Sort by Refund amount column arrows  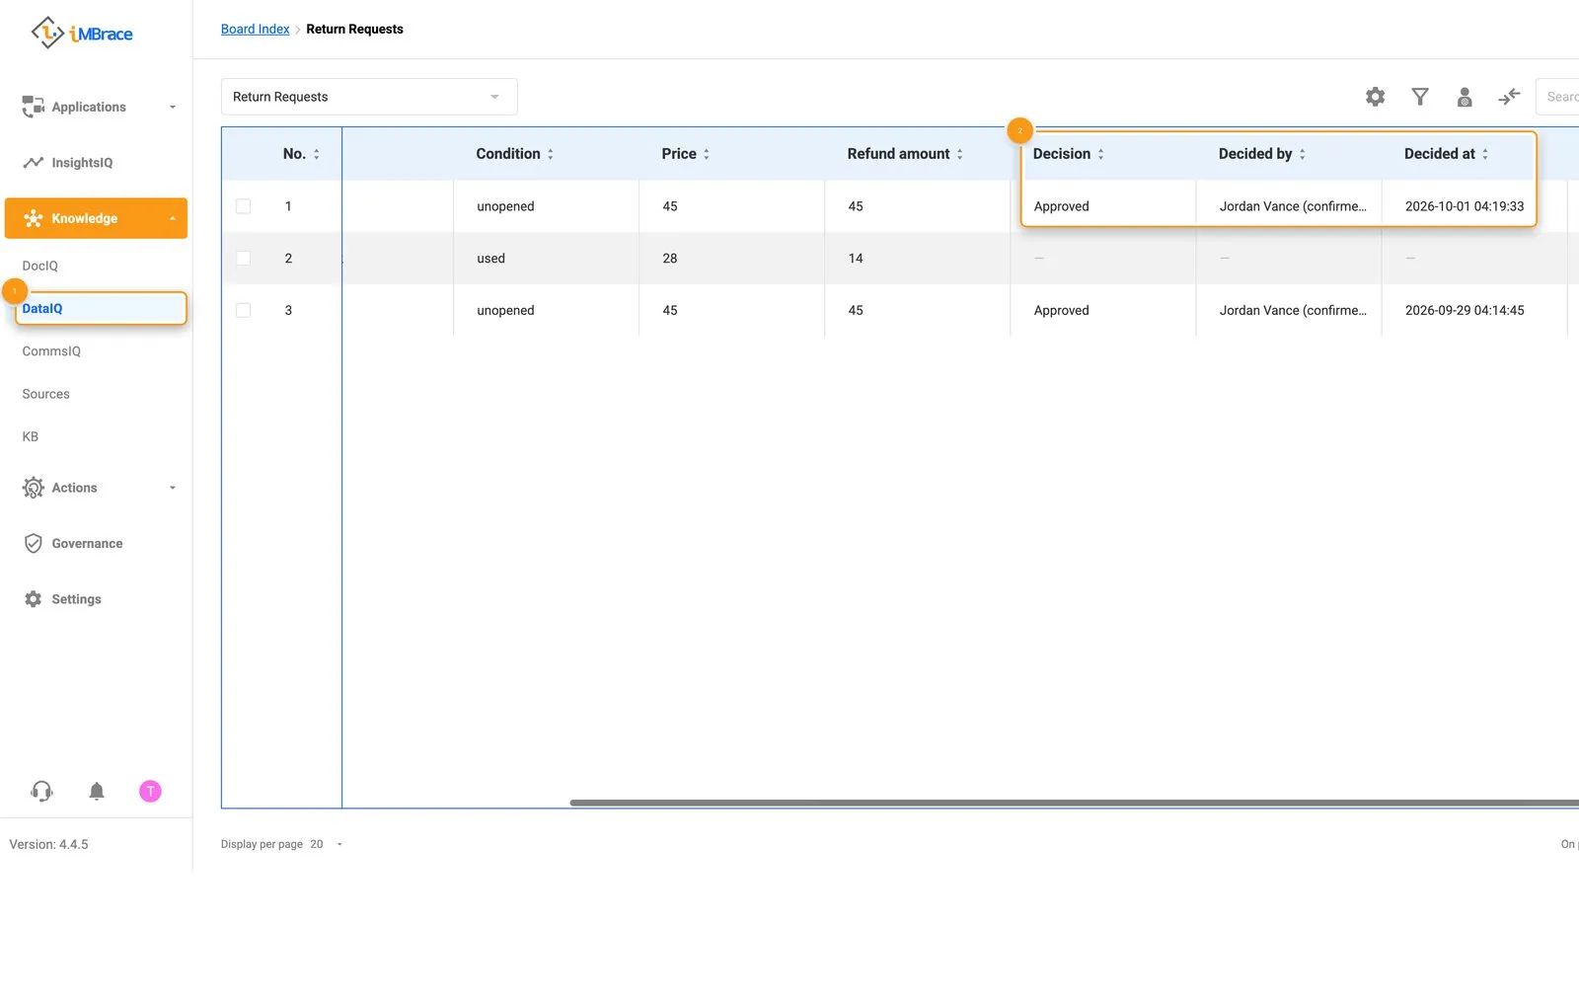pos(960,154)
